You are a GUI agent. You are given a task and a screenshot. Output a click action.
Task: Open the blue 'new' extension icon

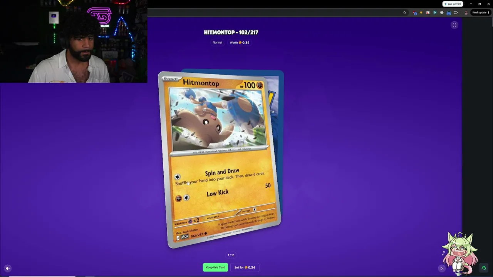(449, 12)
